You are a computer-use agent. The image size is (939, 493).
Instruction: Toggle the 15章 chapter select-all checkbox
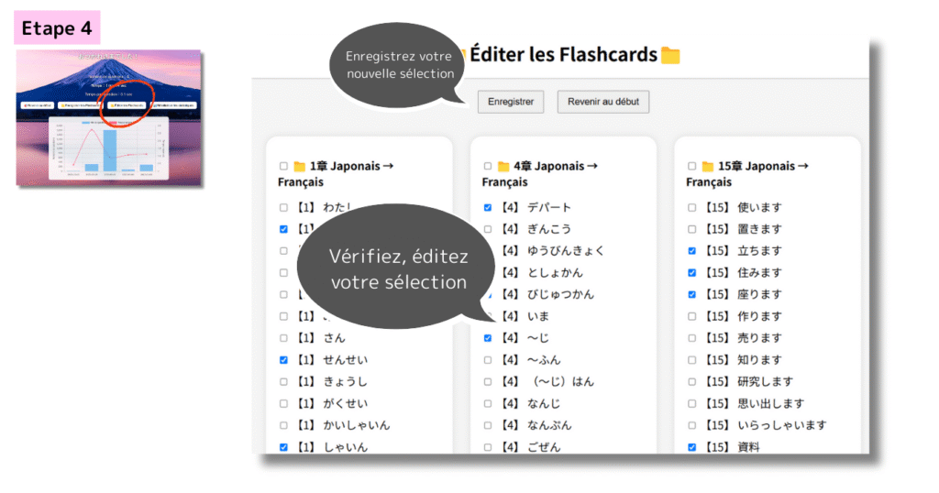click(x=692, y=167)
